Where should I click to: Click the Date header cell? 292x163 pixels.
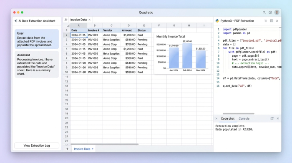point(78,30)
